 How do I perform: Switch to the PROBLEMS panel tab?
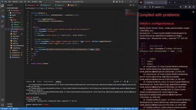29,82
